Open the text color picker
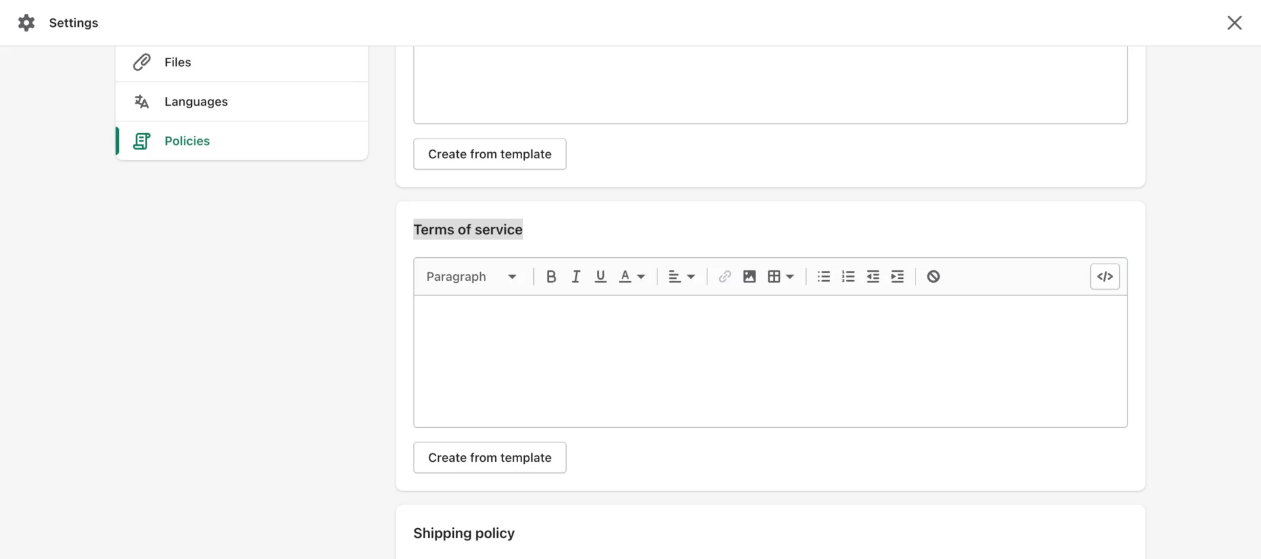 tap(632, 277)
